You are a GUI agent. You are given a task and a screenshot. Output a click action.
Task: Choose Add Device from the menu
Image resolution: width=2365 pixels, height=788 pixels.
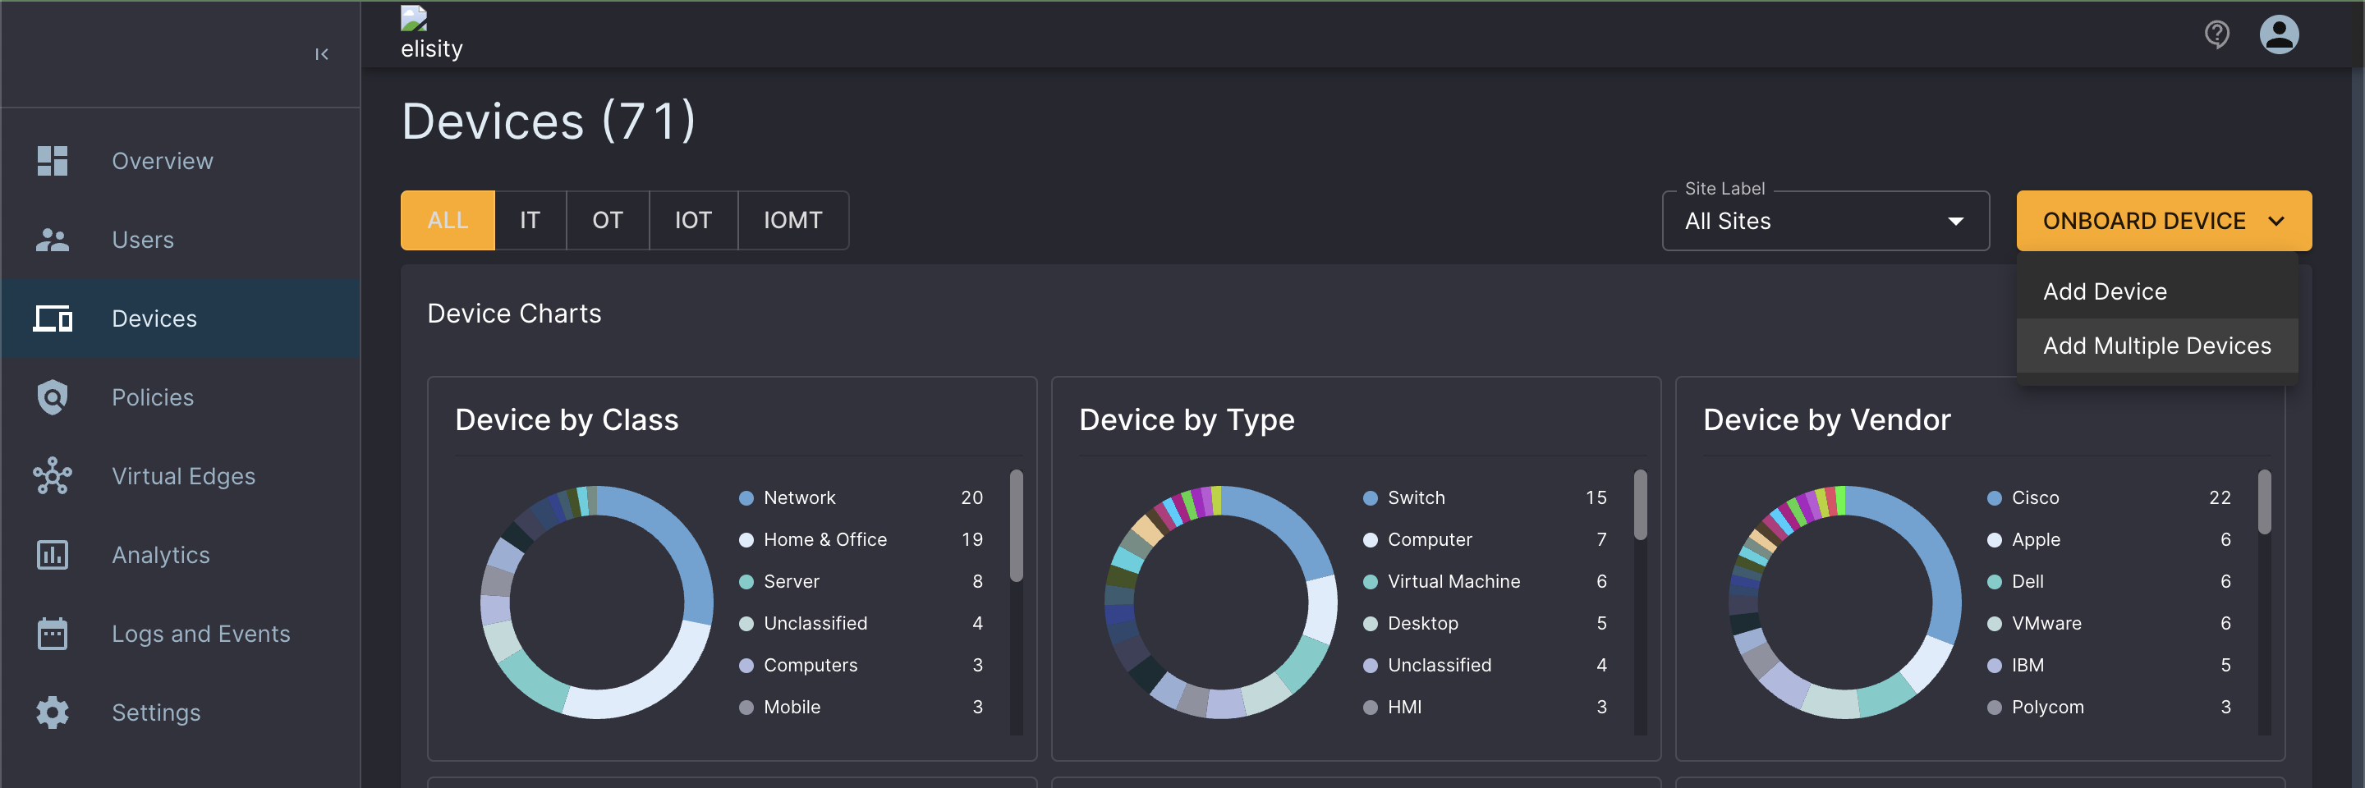(x=2104, y=291)
